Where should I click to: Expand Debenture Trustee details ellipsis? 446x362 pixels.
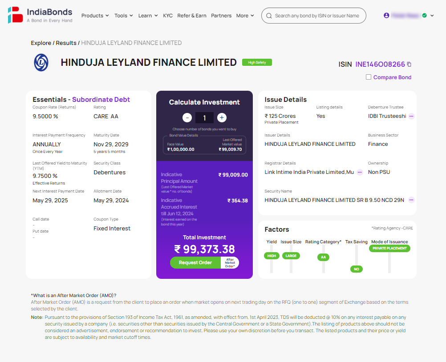(x=411, y=116)
